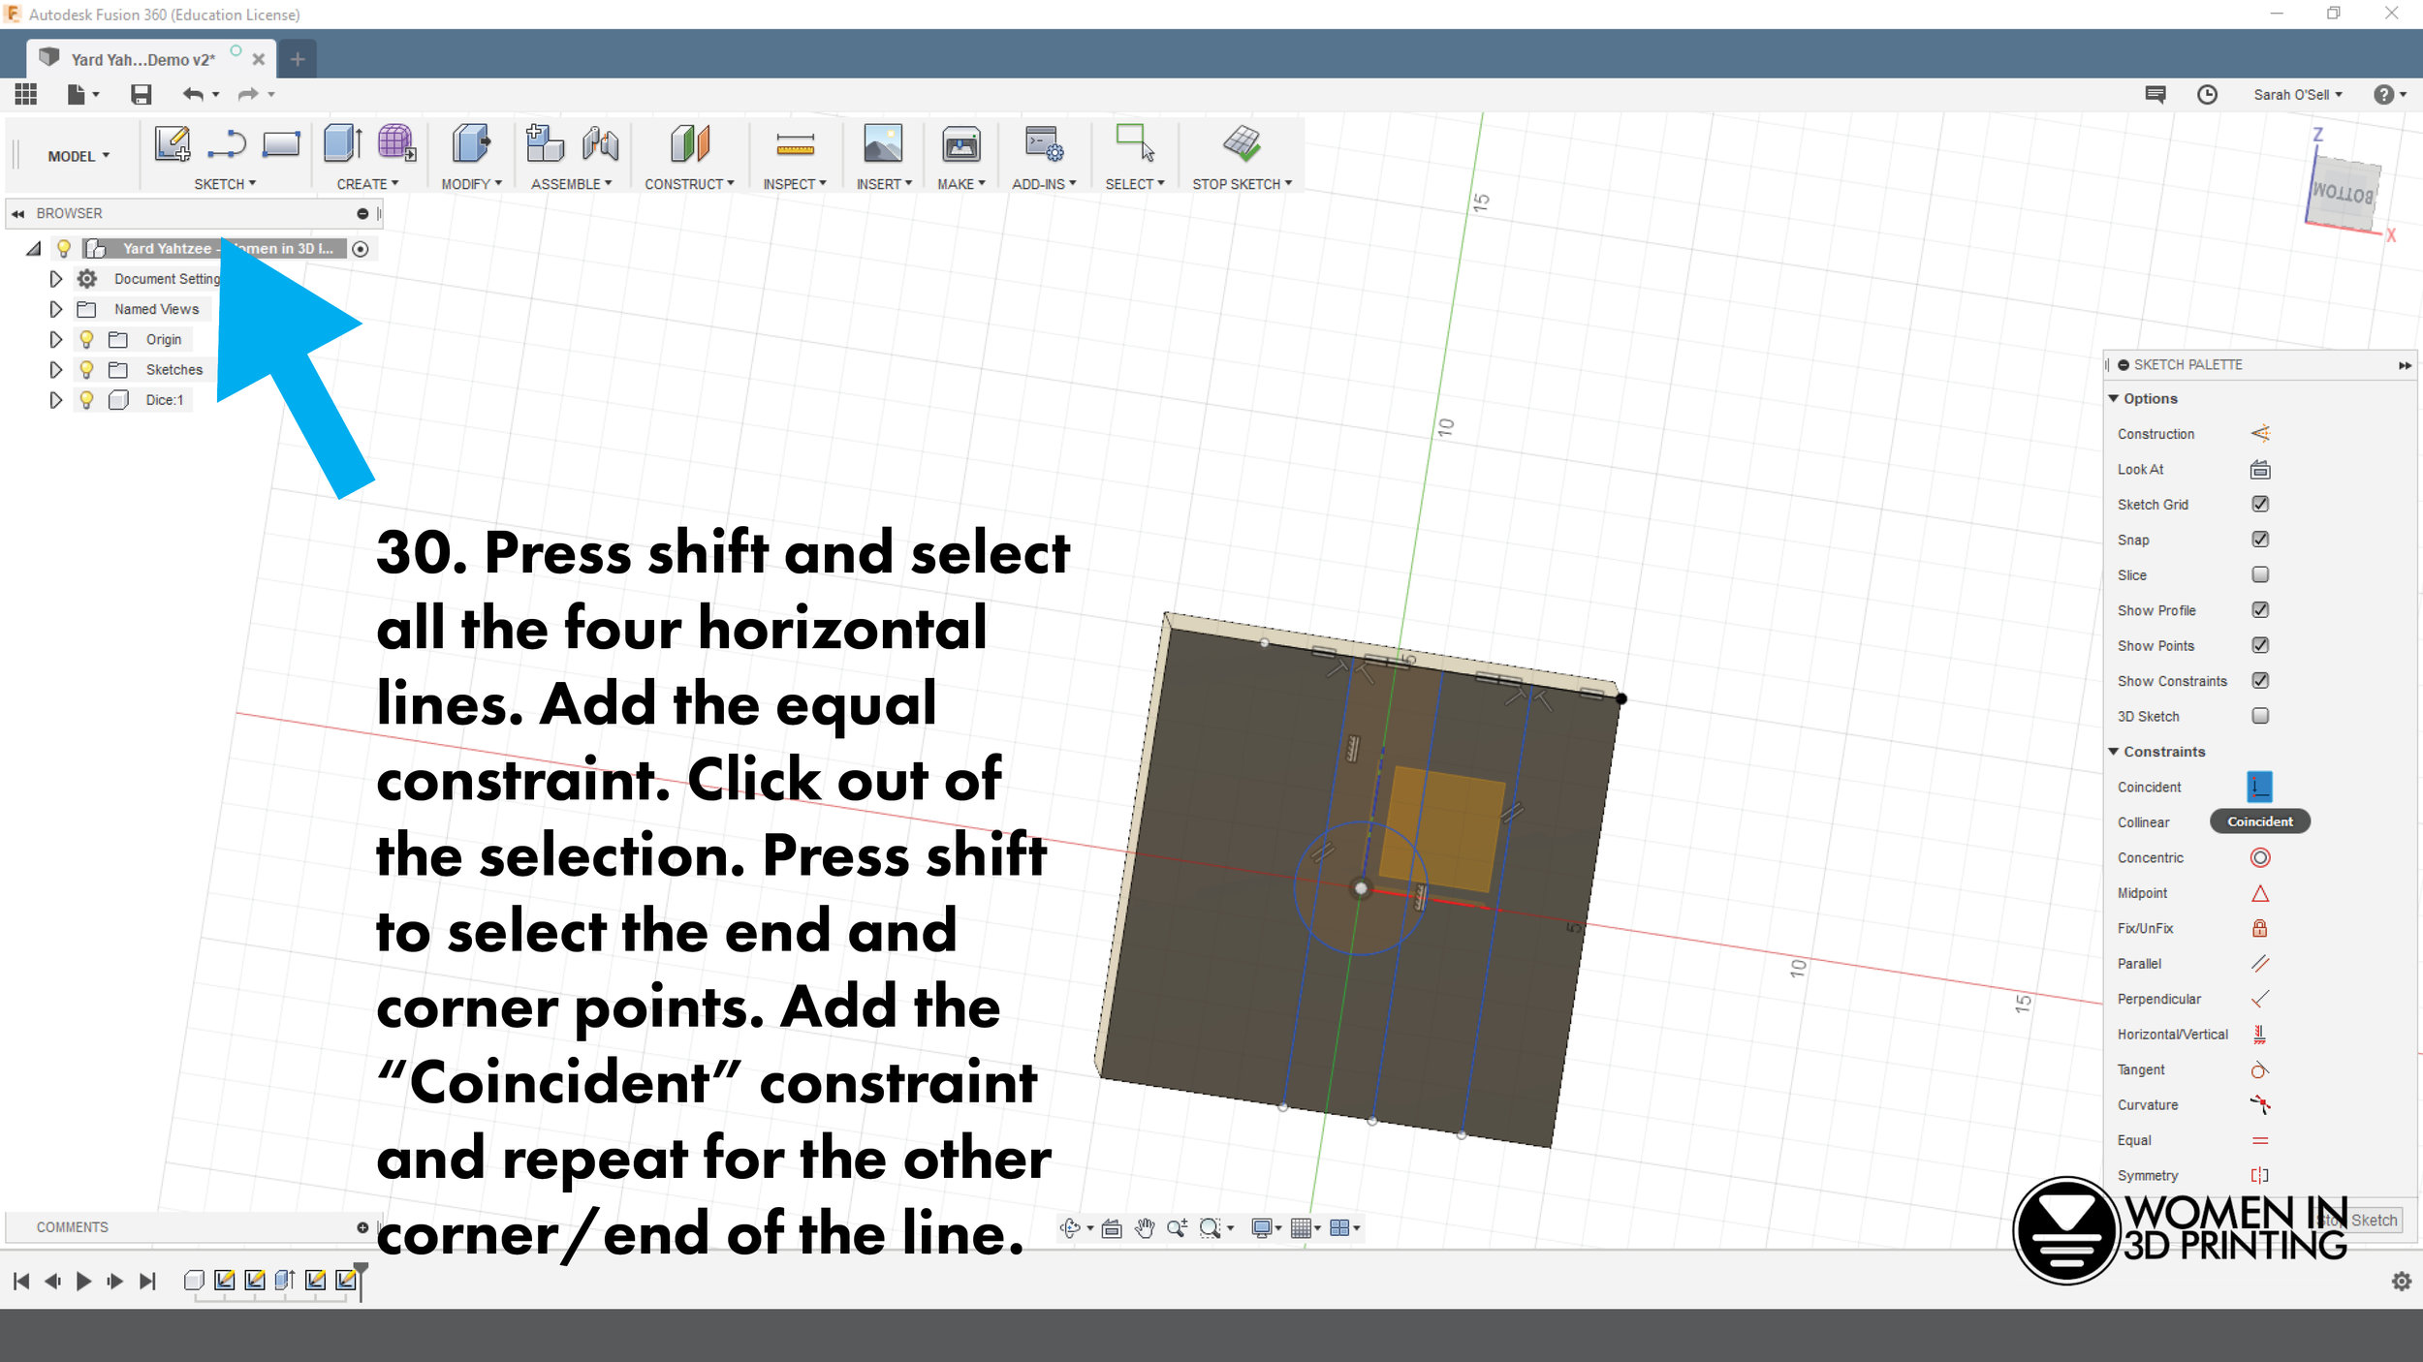Click the Bottom face of view cube

(x=2343, y=195)
